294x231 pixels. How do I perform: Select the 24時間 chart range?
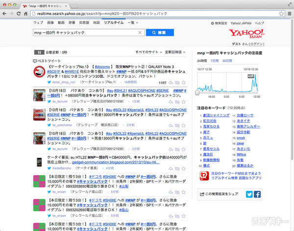click(202, 61)
